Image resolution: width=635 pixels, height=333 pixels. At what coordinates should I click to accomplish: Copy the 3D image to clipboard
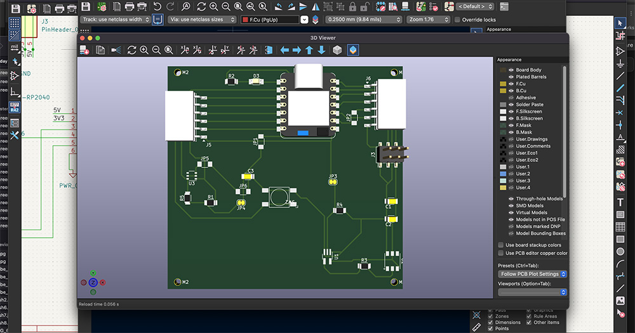[x=100, y=49]
